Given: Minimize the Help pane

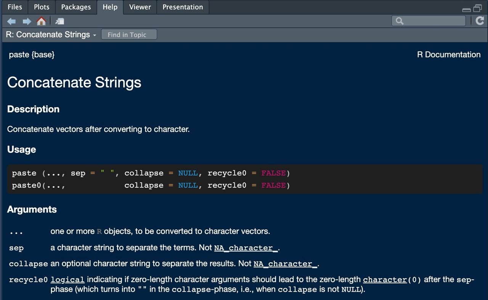Looking at the screenshot, I should pos(466,9).
